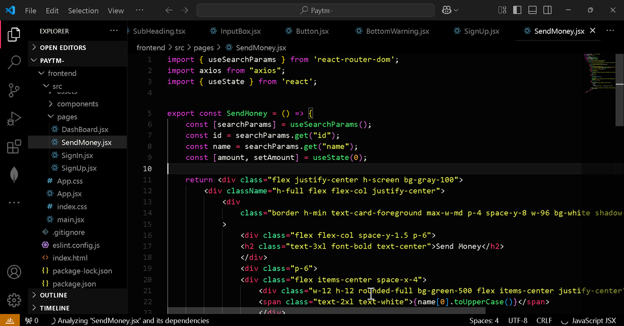Go back with the left arrow
Viewport: 624px width, 326px height.
tap(168, 10)
